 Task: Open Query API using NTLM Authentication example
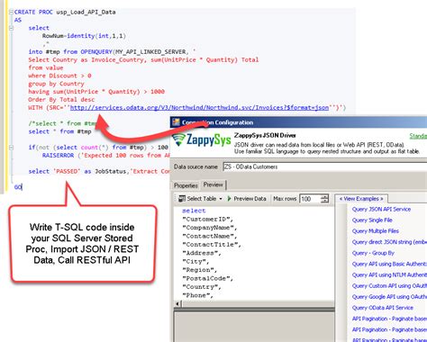389,274
